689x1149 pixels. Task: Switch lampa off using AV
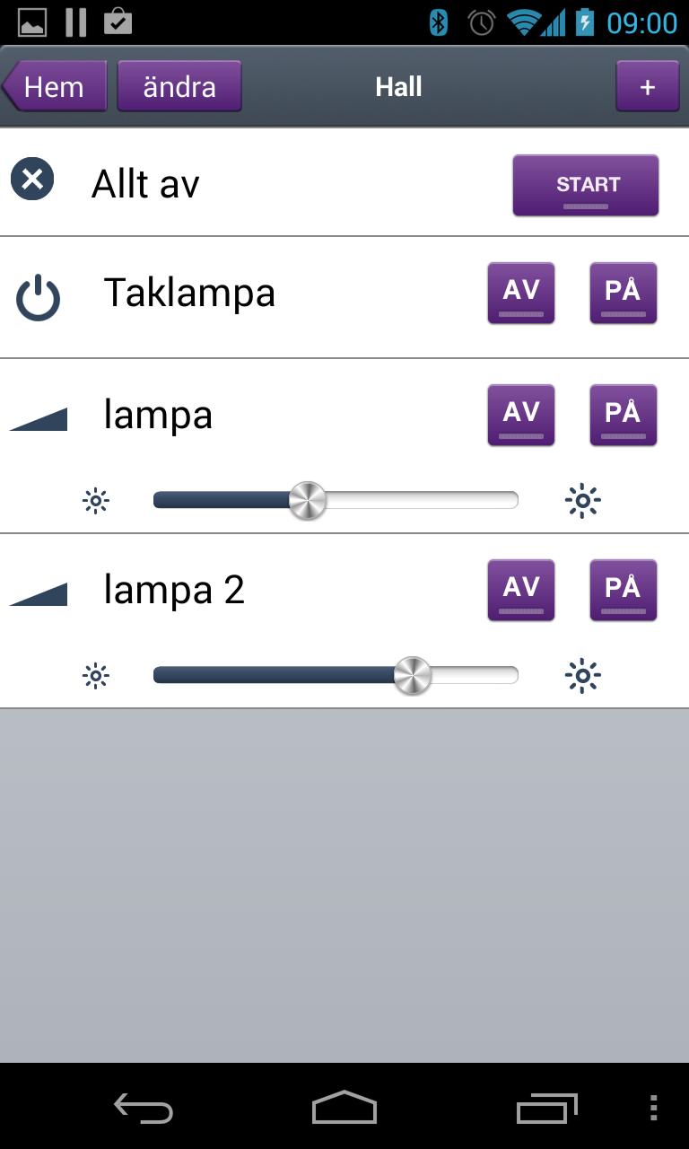(x=521, y=415)
